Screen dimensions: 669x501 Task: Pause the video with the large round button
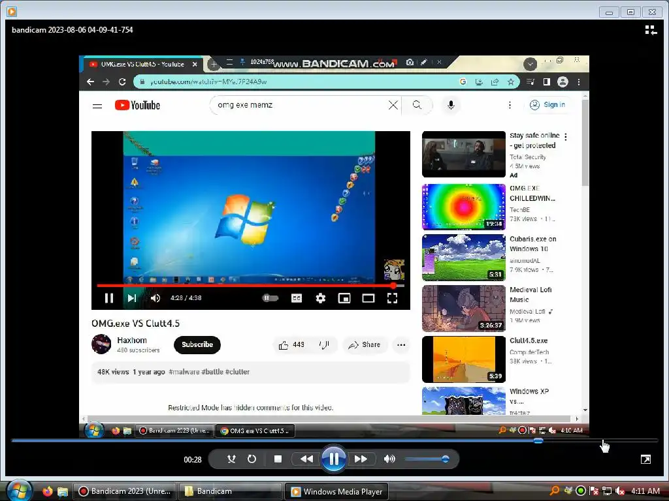click(x=333, y=459)
